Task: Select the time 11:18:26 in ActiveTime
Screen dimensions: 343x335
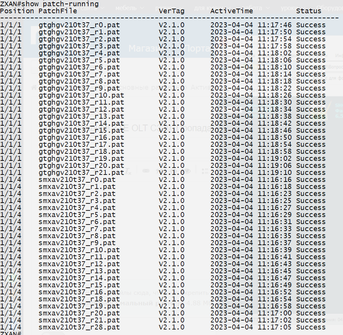Action: 275,95
